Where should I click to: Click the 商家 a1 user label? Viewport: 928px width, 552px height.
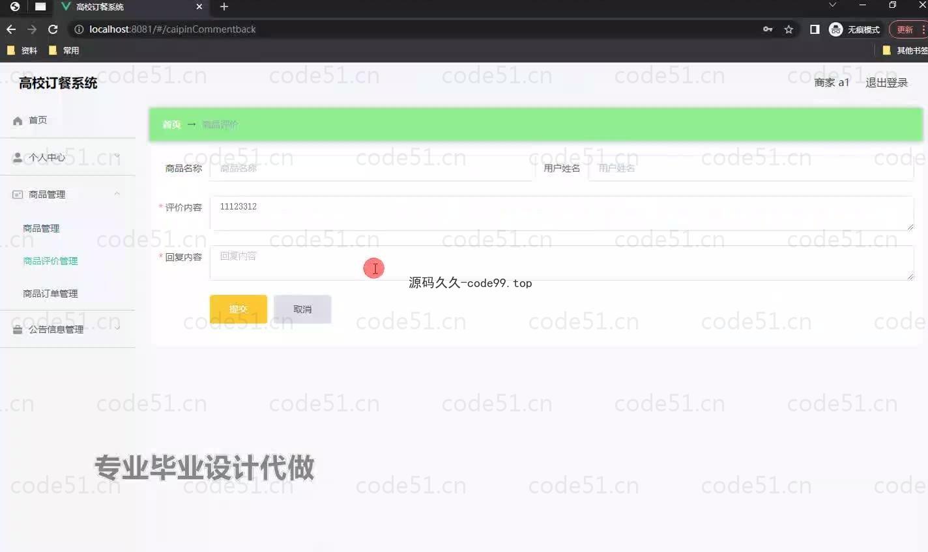[x=832, y=83]
